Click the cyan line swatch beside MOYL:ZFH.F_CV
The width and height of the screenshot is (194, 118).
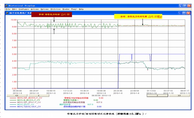coord(13,104)
